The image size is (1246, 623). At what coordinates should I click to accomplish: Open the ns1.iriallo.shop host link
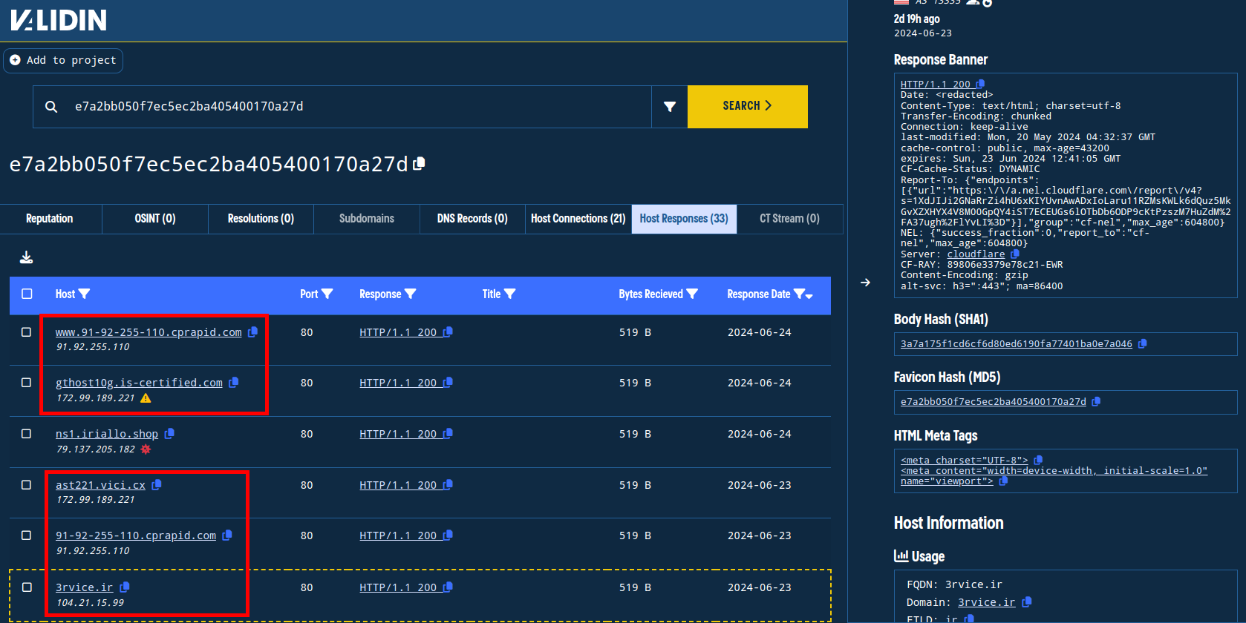[107, 434]
